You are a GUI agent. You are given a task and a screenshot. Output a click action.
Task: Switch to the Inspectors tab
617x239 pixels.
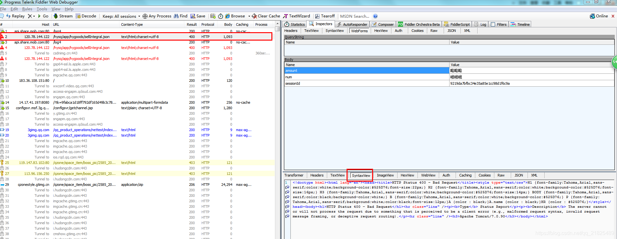321,24
